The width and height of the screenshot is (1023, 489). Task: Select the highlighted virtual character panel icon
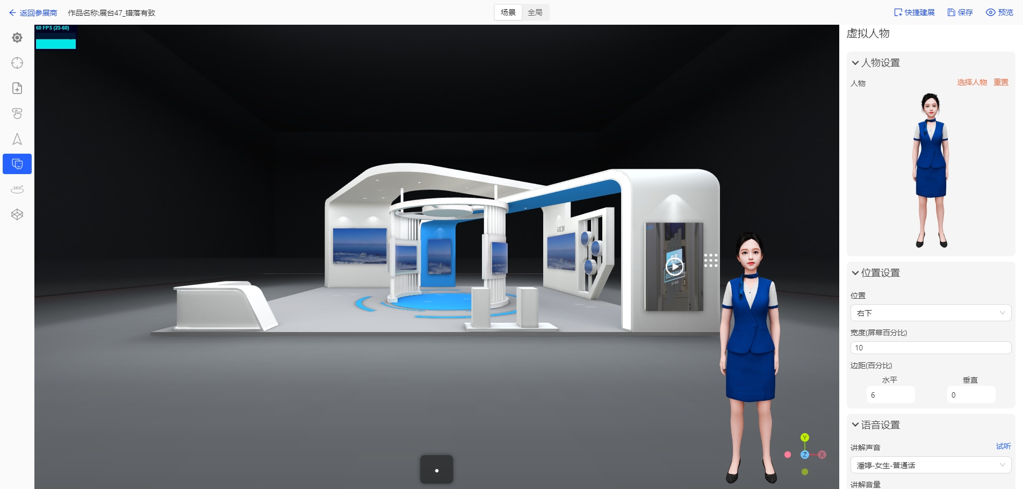(17, 164)
